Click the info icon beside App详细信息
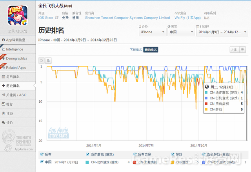Screen dimensions: 251x172 pyautogui.click(x=4, y=40)
